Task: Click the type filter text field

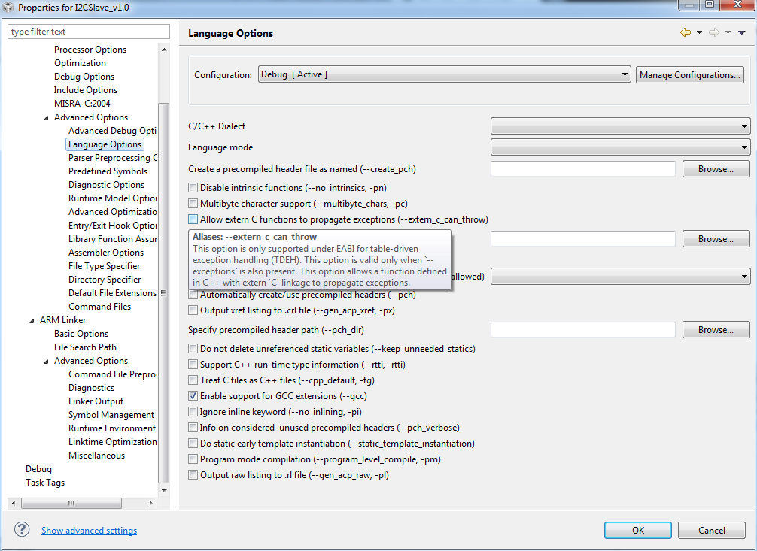Action: [89, 32]
